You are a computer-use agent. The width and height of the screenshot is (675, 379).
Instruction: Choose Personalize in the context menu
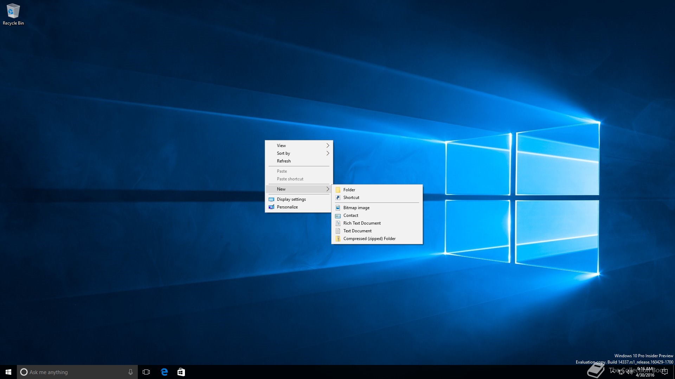[299, 207]
